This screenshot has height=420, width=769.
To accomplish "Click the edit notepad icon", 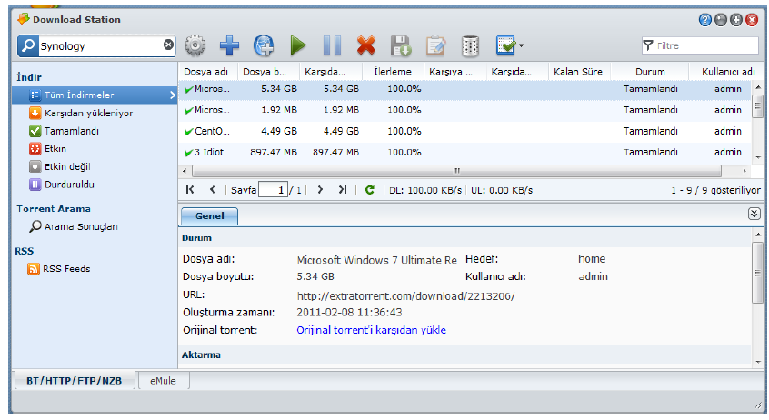I will pyautogui.click(x=435, y=45).
